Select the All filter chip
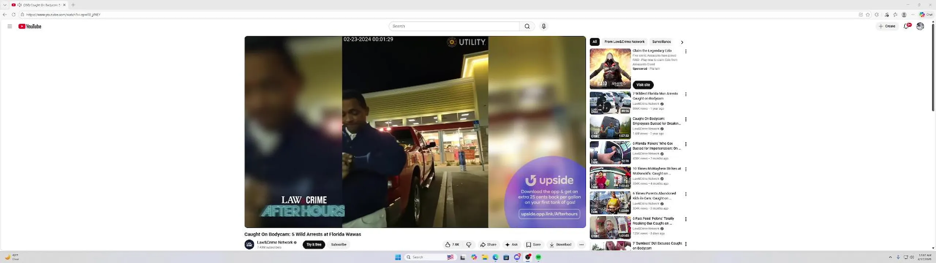The height and width of the screenshot is (263, 936). tap(595, 42)
